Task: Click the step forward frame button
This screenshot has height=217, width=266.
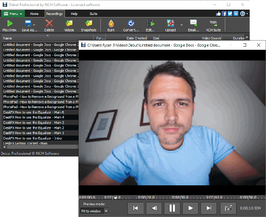Action: tap(190, 208)
